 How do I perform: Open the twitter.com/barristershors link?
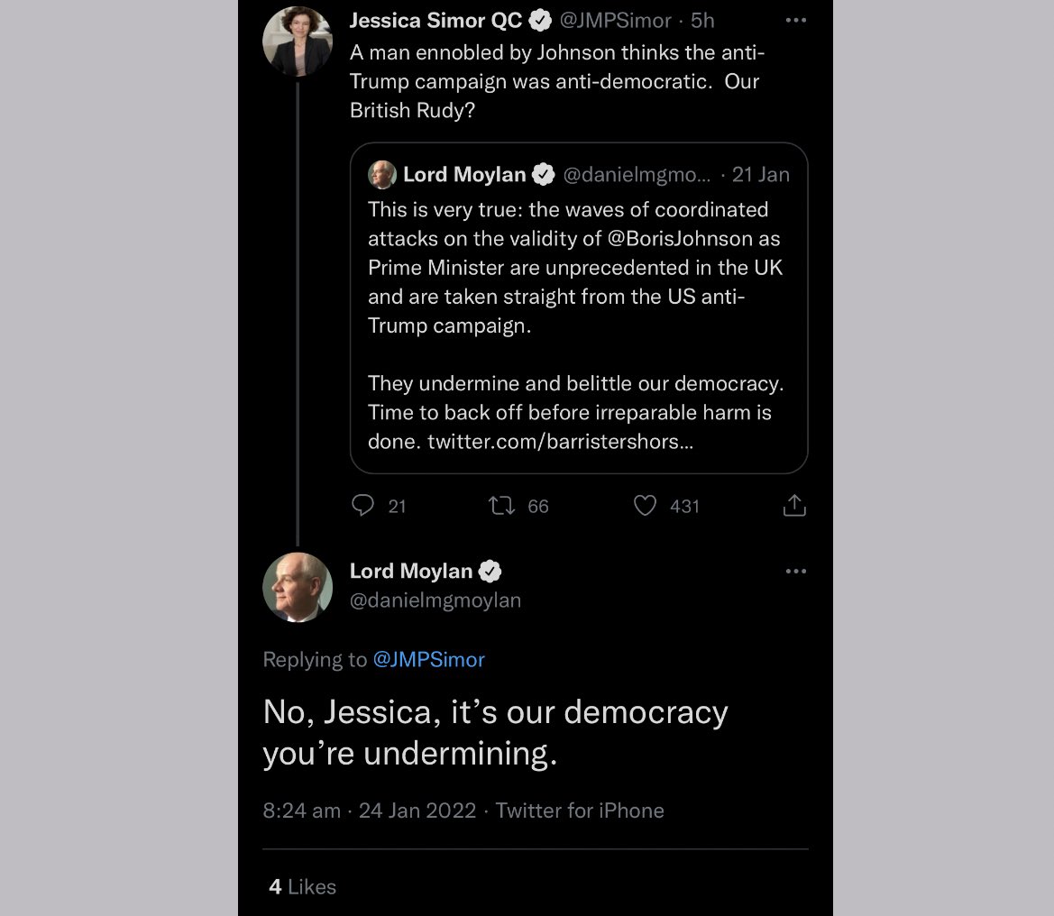click(x=560, y=442)
